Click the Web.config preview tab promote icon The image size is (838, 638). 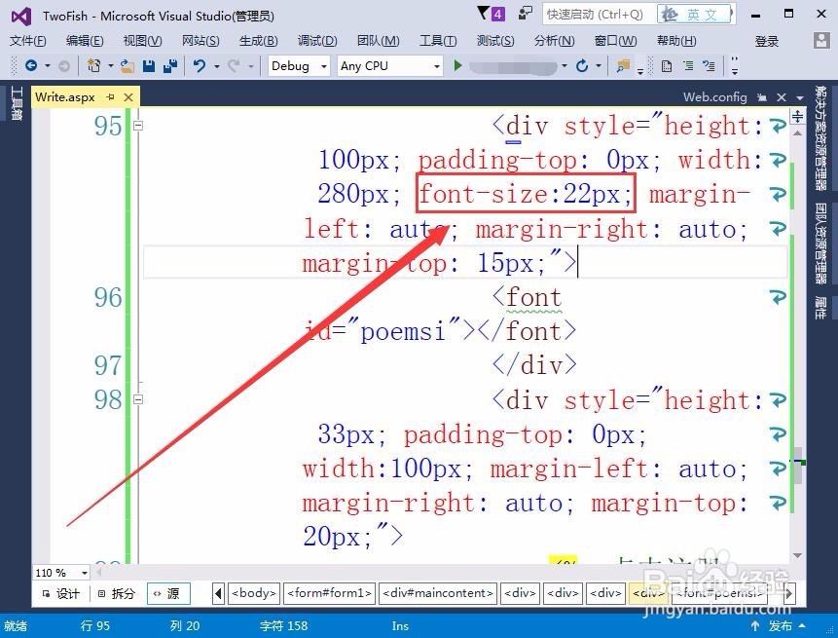point(762,97)
